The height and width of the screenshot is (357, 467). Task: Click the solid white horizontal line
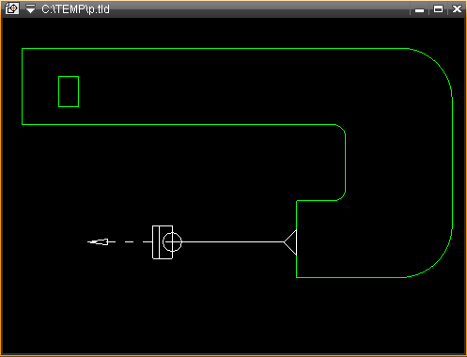(233, 241)
